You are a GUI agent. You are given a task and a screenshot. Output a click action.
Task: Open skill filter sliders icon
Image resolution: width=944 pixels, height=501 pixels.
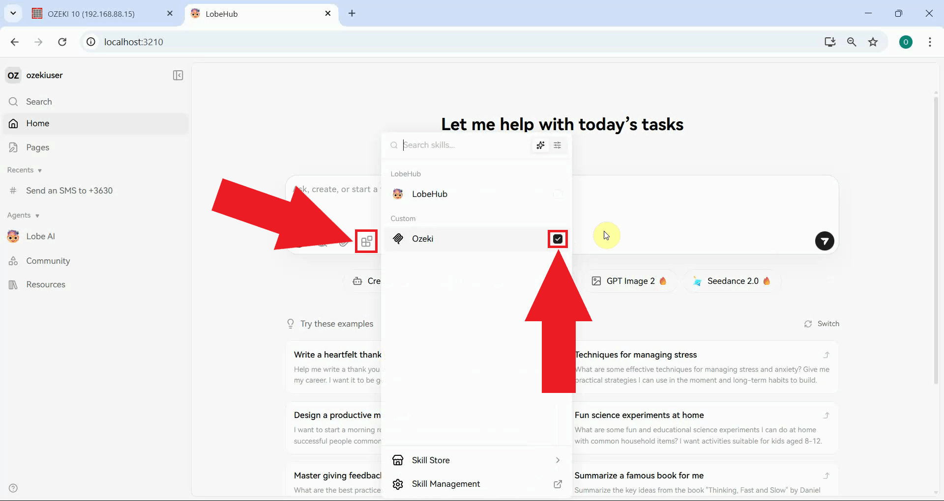pos(558,145)
